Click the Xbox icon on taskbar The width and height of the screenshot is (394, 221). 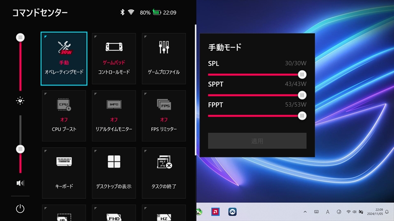[199, 212]
